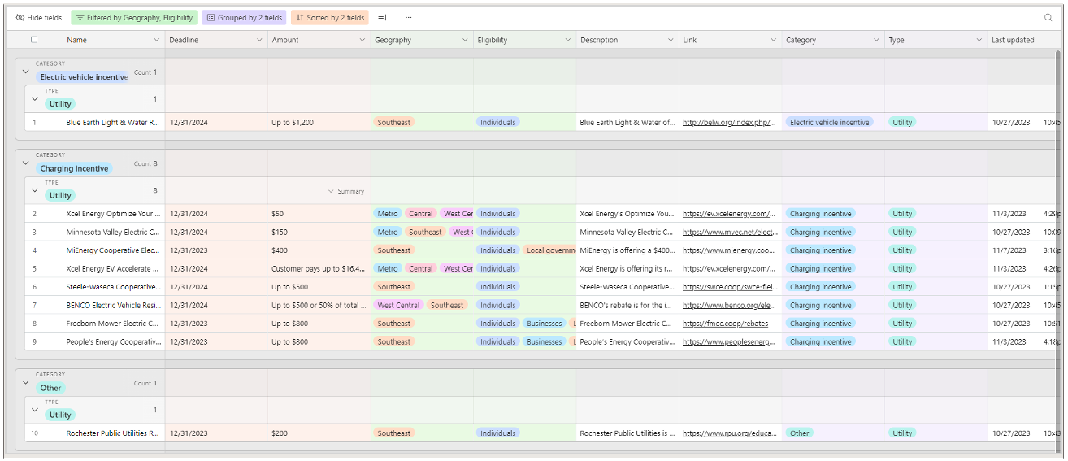Viewport: 1068px width, 461px height.
Task: Open the Filtered by Geography, Eligibility filter
Action: [x=134, y=17]
